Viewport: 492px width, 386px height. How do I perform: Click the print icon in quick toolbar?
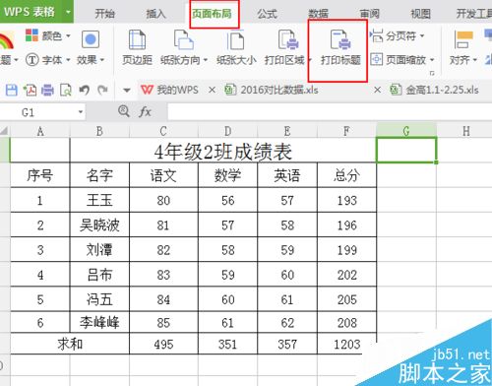(x=47, y=90)
